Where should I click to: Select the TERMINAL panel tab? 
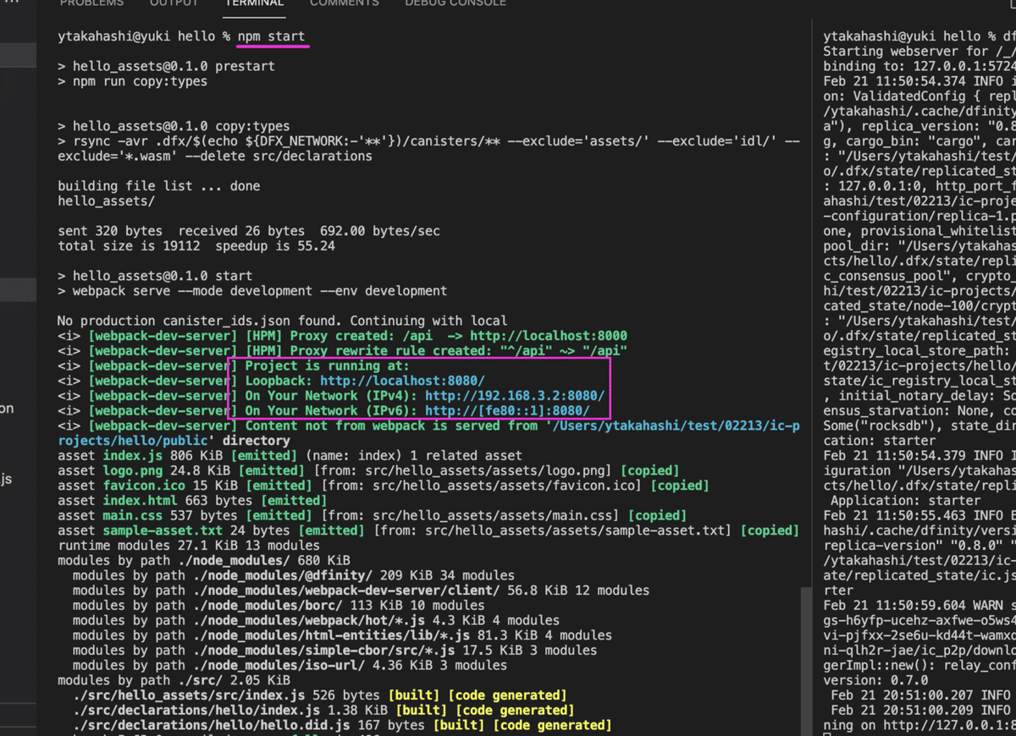[x=254, y=3]
